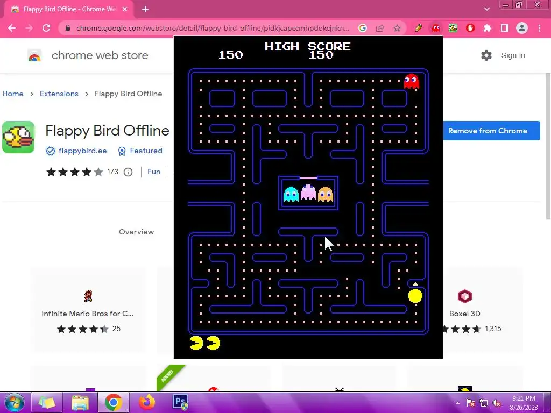Click the browser back arrow
Viewport: 551px width, 413px height.
pos(12,28)
